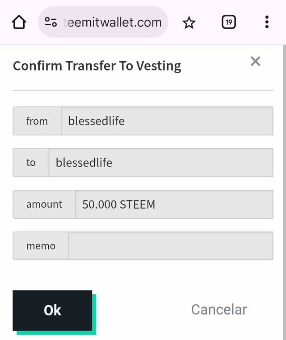
Task: Click the Confirm Transfer To Vesting heading
Action: [97, 66]
